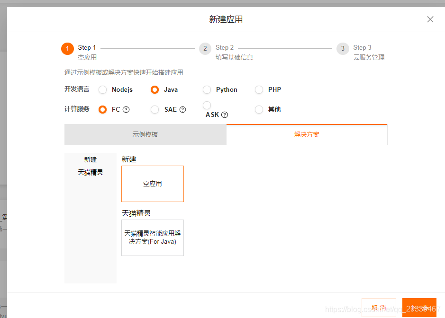Close the 新建应用 dialog with the X icon

click(430, 19)
